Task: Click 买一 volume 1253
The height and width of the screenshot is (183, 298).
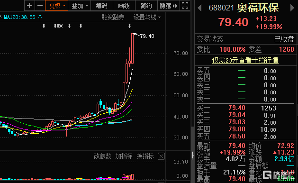Action: tap(268, 108)
